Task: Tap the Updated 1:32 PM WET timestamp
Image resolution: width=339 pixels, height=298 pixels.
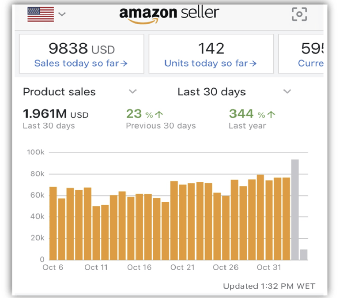Action: pos(269,286)
